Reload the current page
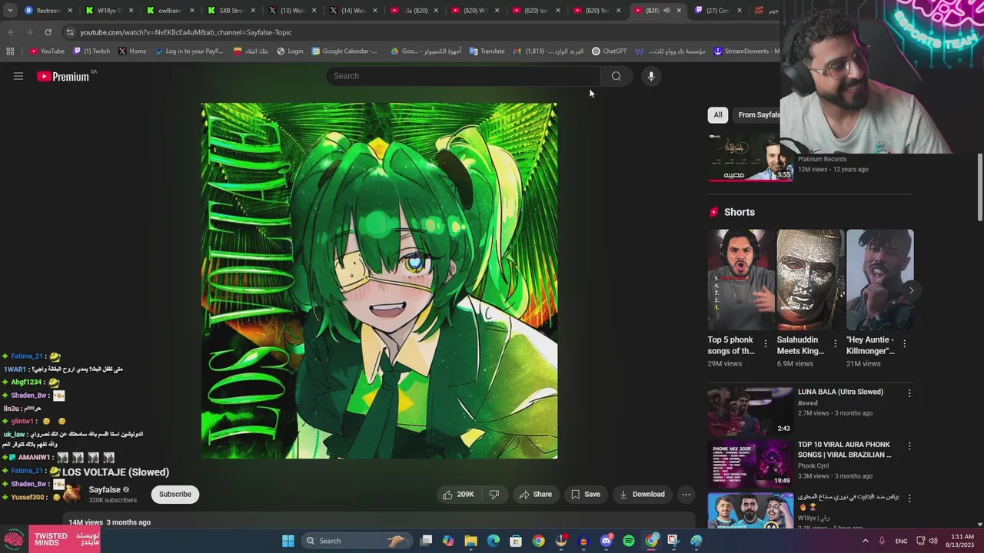 (x=48, y=32)
